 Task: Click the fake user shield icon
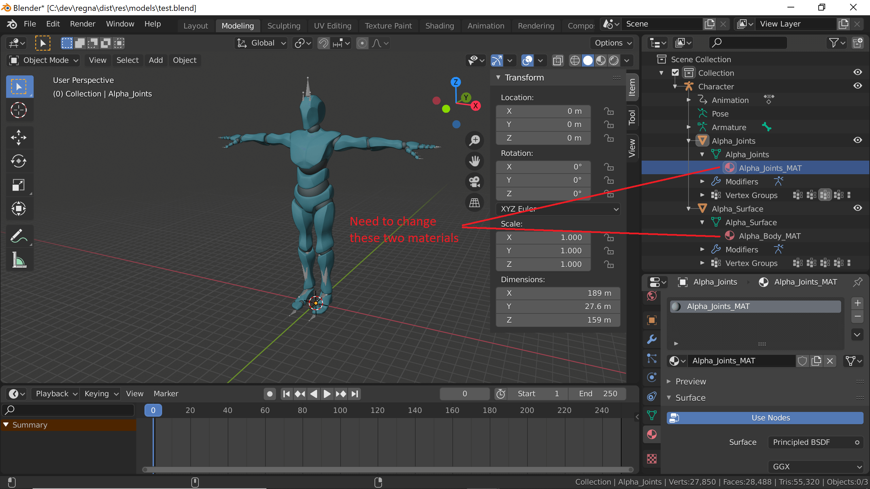pos(802,361)
